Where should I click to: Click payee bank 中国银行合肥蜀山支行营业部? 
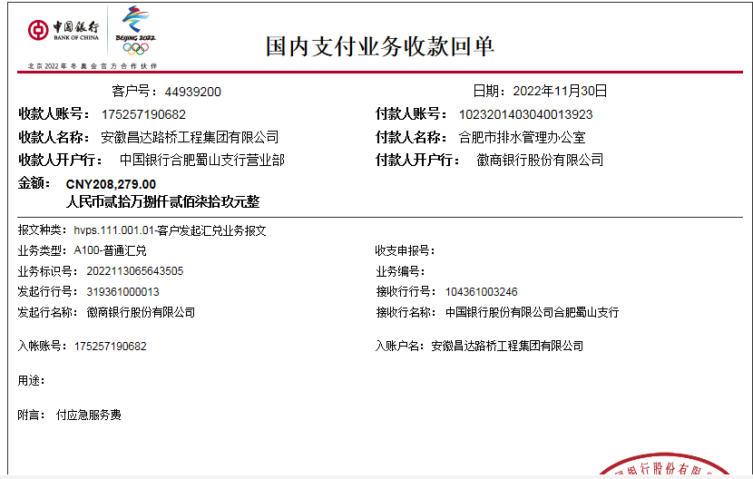(x=201, y=161)
